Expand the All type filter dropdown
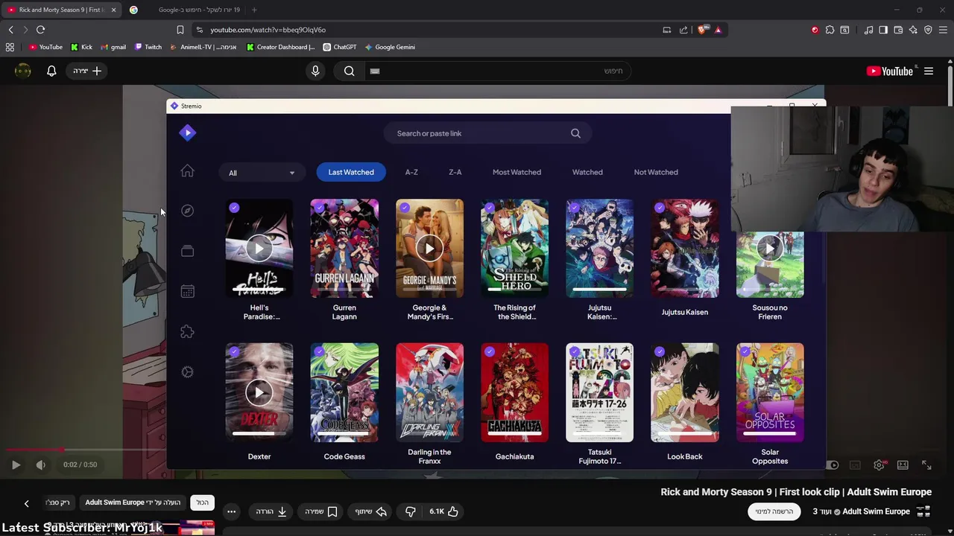The width and height of the screenshot is (954, 536). click(261, 173)
